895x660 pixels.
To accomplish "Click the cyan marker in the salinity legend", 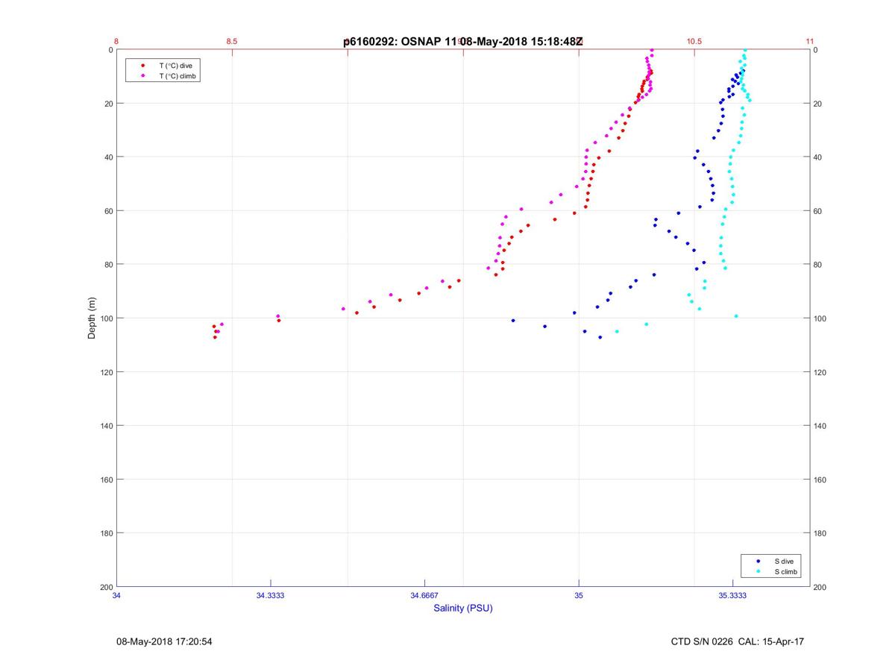I will click(x=759, y=572).
